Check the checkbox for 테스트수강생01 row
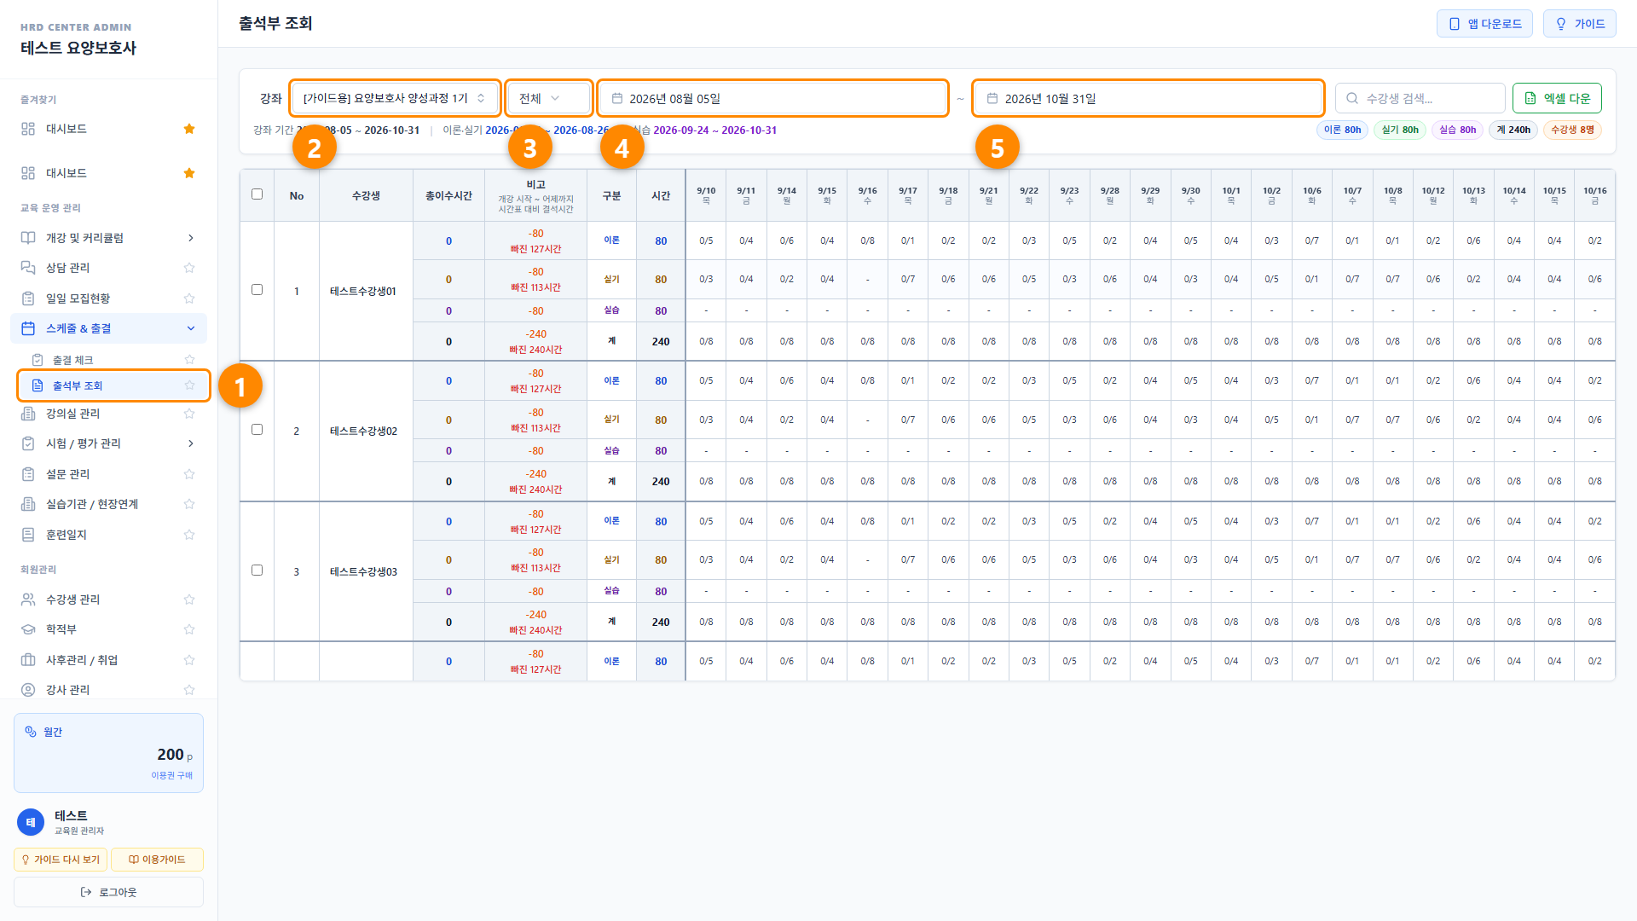 point(257,290)
